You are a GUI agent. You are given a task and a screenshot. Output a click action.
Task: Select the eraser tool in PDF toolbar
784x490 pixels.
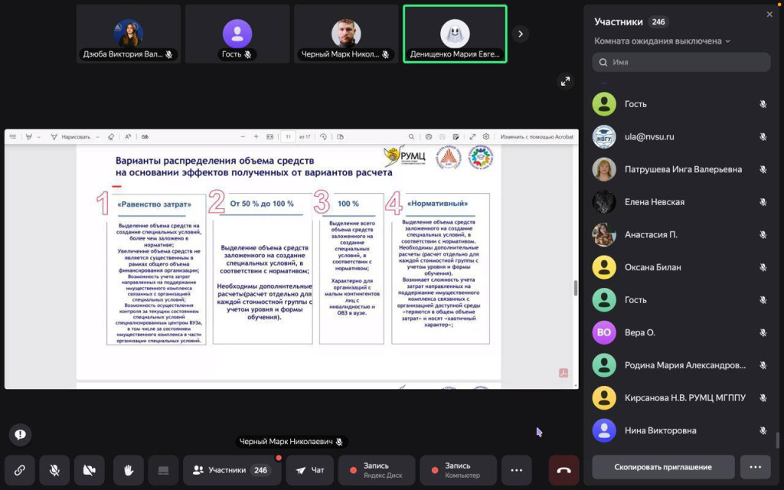[x=111, y=137]
